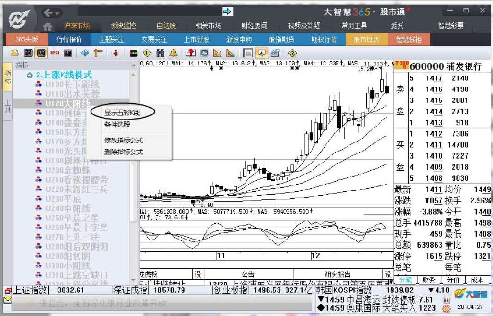Click the top address input bar
Viewport: 493px width, 316px height.
pyautogui.click(x=150, y=11)
